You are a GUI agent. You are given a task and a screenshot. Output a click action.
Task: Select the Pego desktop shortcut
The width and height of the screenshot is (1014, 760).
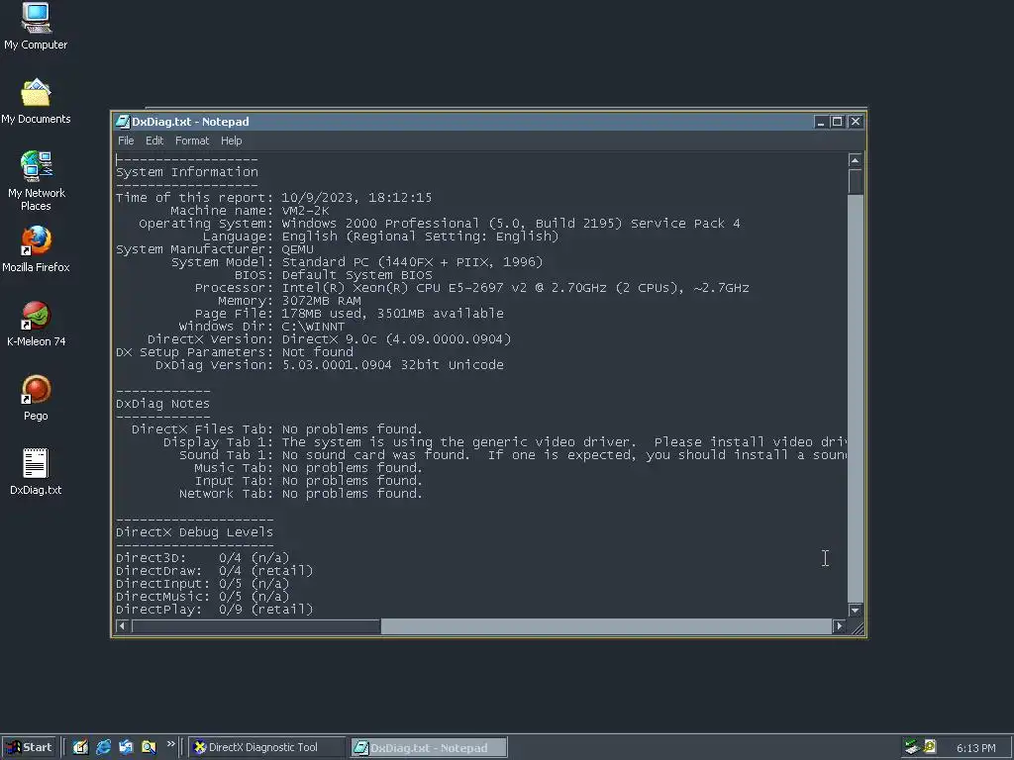pos(36,398)
